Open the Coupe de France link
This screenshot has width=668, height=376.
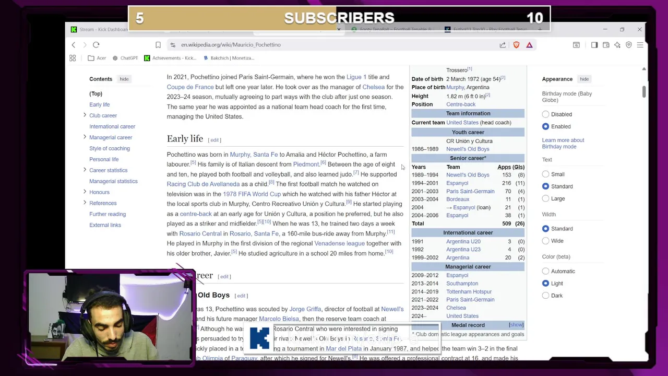tap(190, 87)
